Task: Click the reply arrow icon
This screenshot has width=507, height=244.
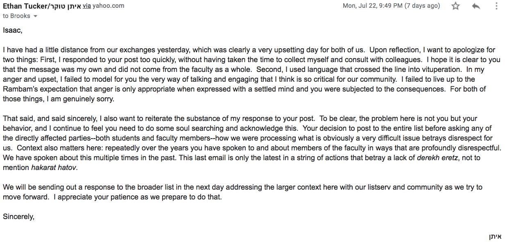Action: coord(475,6)
